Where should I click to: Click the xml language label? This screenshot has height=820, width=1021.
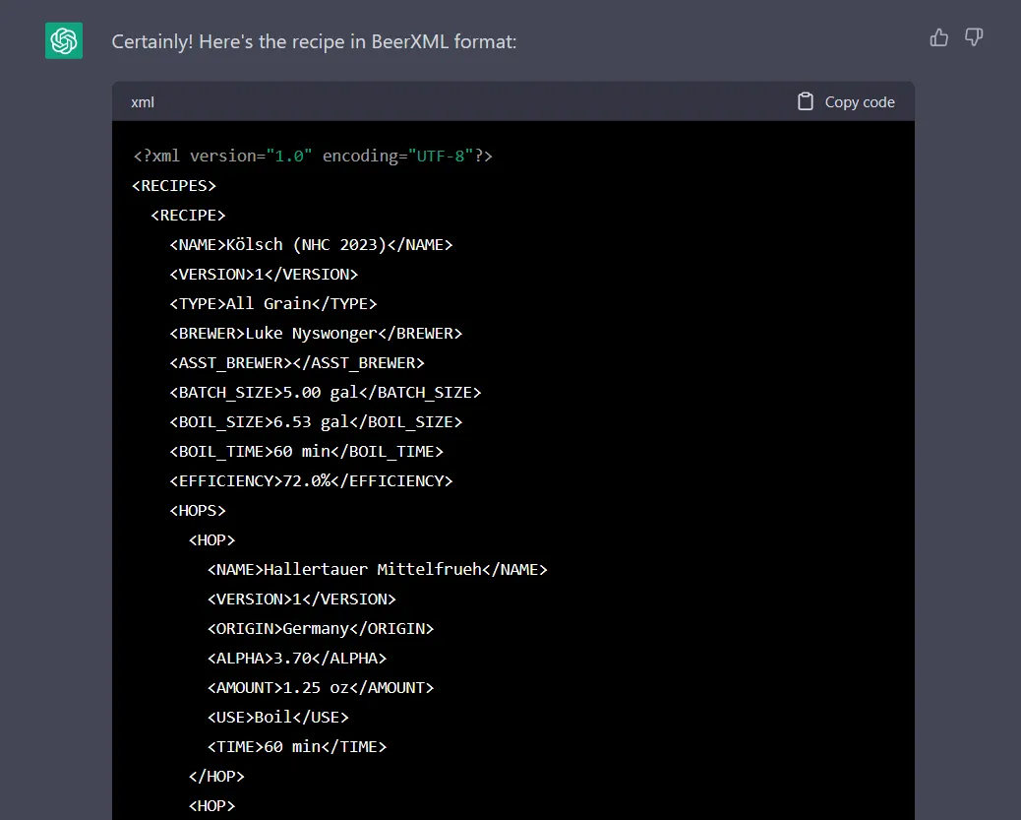[143, 102]
